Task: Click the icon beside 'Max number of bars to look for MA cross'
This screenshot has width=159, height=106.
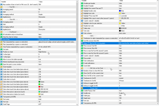Action: tap(1, 5)
